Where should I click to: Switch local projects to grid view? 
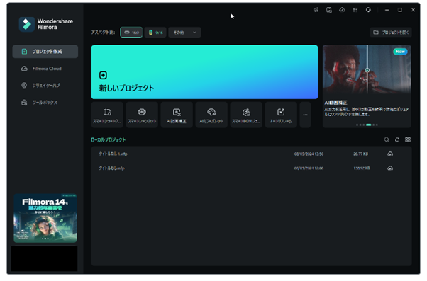pyautogui.click(x=408, y=139)
